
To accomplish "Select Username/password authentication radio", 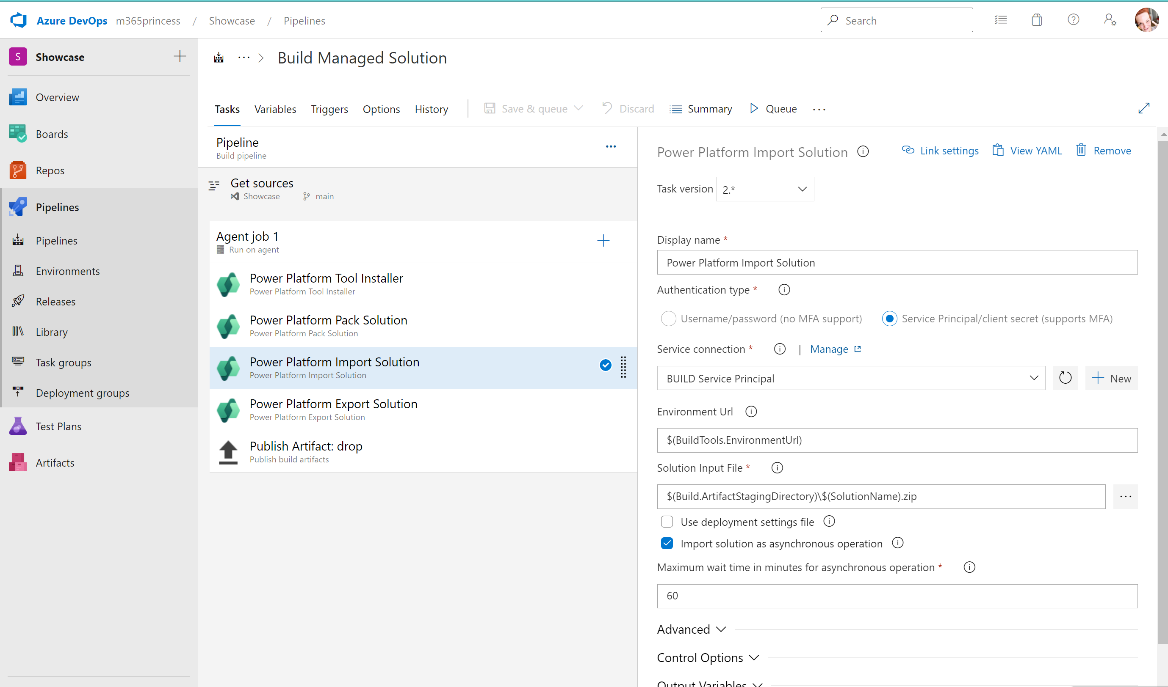I will (668, 319).
